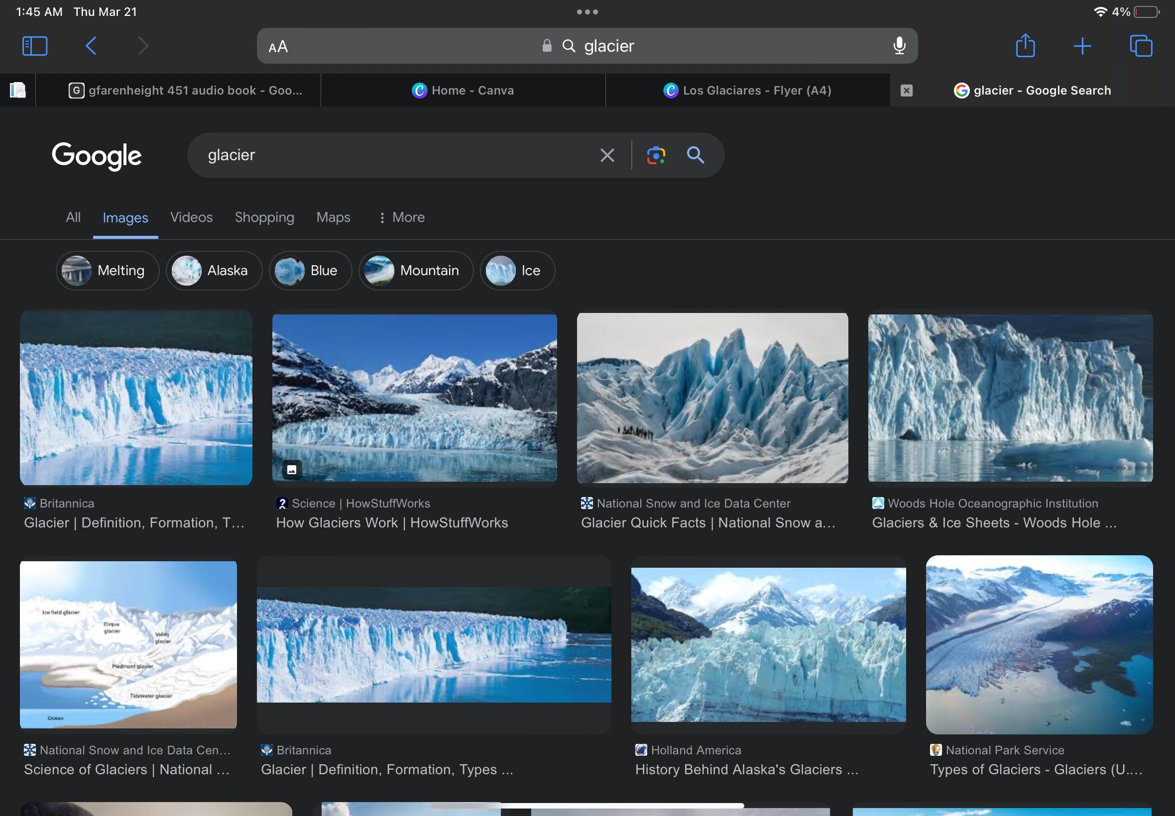Open the Share sheet
Screen dimensions: 1175x816
pos(1025,46)
